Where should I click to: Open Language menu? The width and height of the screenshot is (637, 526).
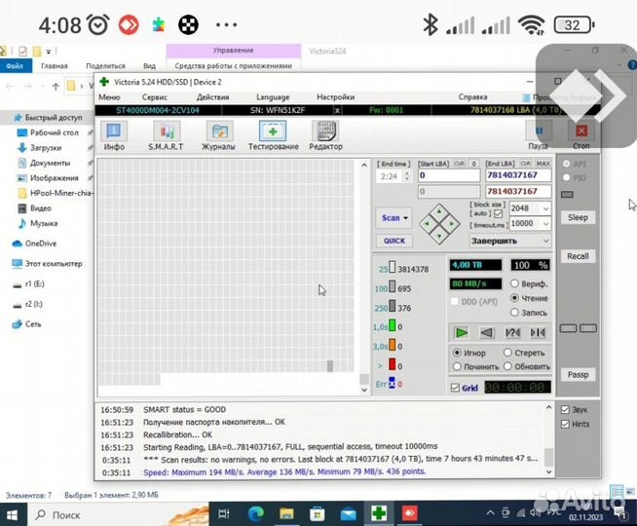click(x=273, y=97)
